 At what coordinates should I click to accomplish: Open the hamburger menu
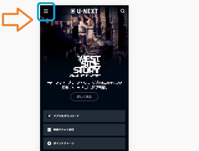pos(46,11)
